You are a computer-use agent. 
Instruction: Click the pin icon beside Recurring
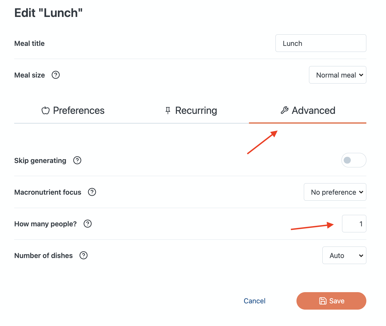(168, 110)
